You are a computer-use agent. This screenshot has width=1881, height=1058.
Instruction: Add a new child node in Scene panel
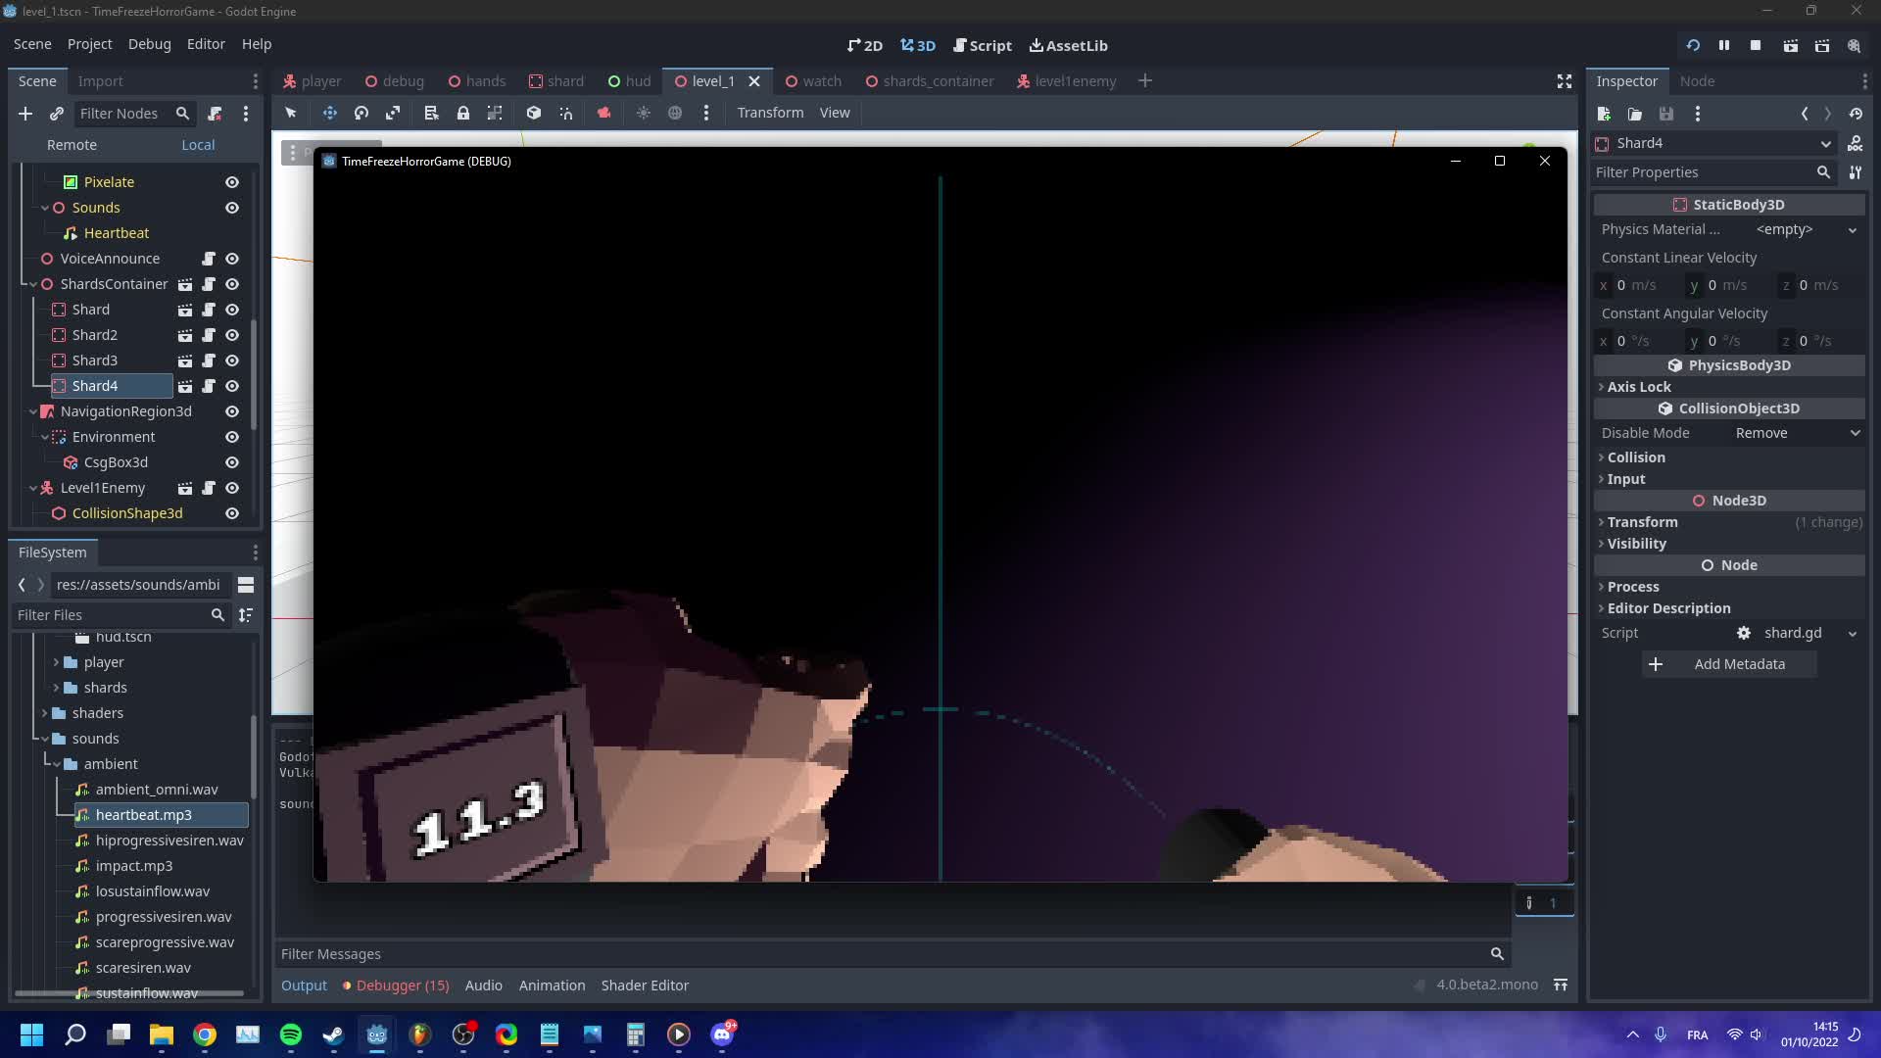pos(25,114)
